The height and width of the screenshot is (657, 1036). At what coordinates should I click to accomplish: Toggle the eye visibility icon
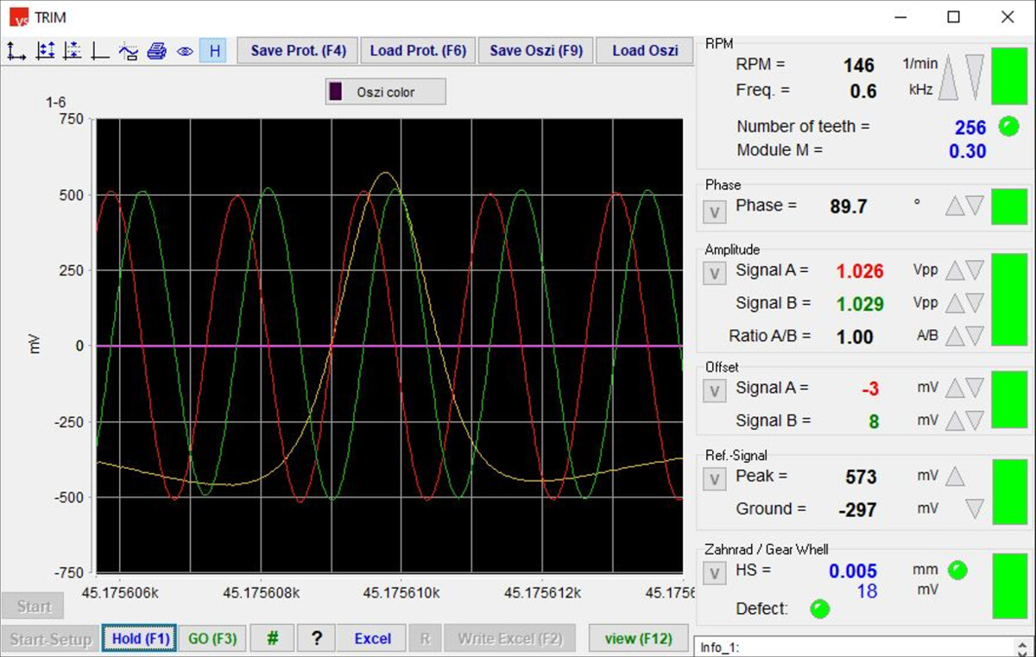pos(184,51)
